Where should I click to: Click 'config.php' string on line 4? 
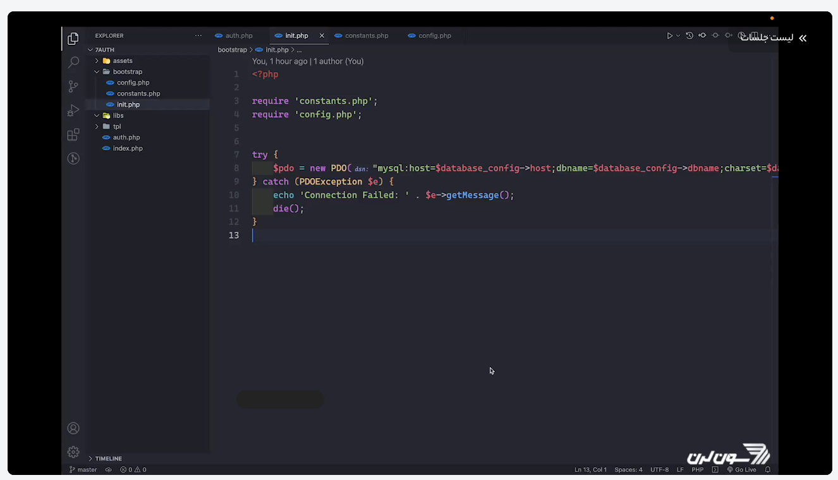pos(325,114)
